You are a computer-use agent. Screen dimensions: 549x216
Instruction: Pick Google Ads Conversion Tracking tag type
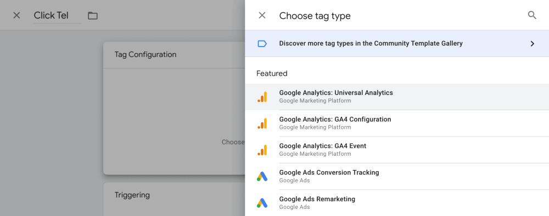(397, 177)
